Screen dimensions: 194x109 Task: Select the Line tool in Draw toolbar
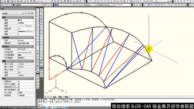(x=38, y=10)
